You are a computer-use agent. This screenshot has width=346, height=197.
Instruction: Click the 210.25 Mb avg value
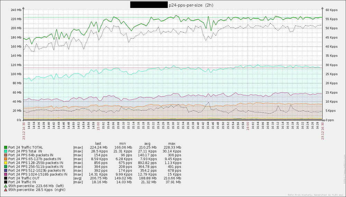pos(148,148)
